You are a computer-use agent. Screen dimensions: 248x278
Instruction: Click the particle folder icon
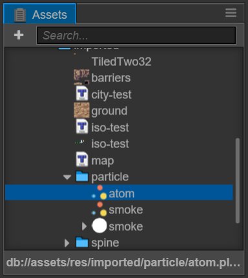point(82,176)
